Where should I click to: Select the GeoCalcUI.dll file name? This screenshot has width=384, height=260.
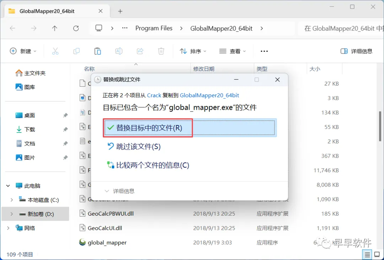[105, 228]
